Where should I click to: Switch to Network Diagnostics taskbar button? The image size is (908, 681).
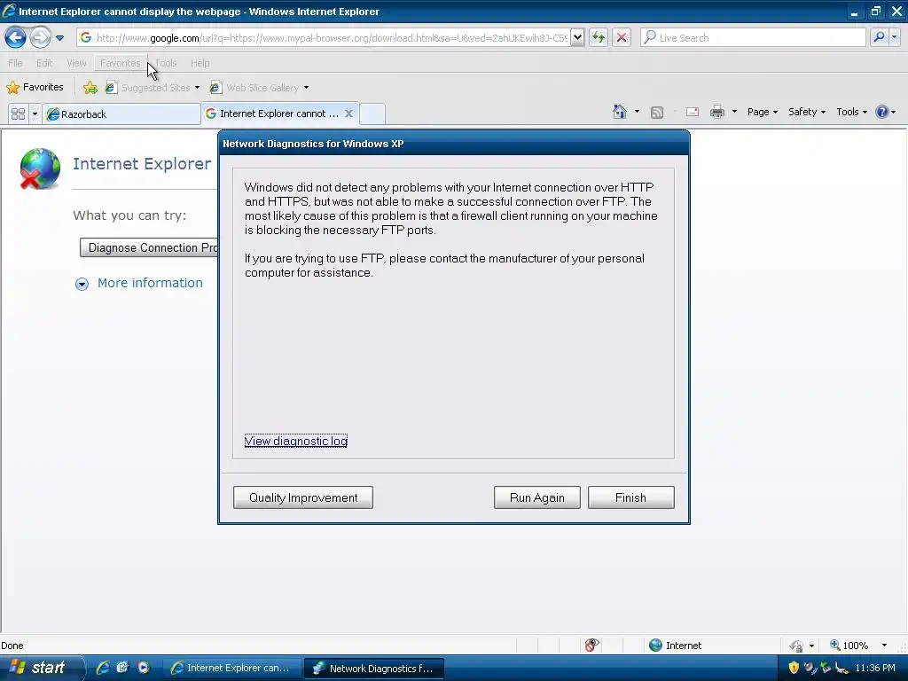coord(374,668)
